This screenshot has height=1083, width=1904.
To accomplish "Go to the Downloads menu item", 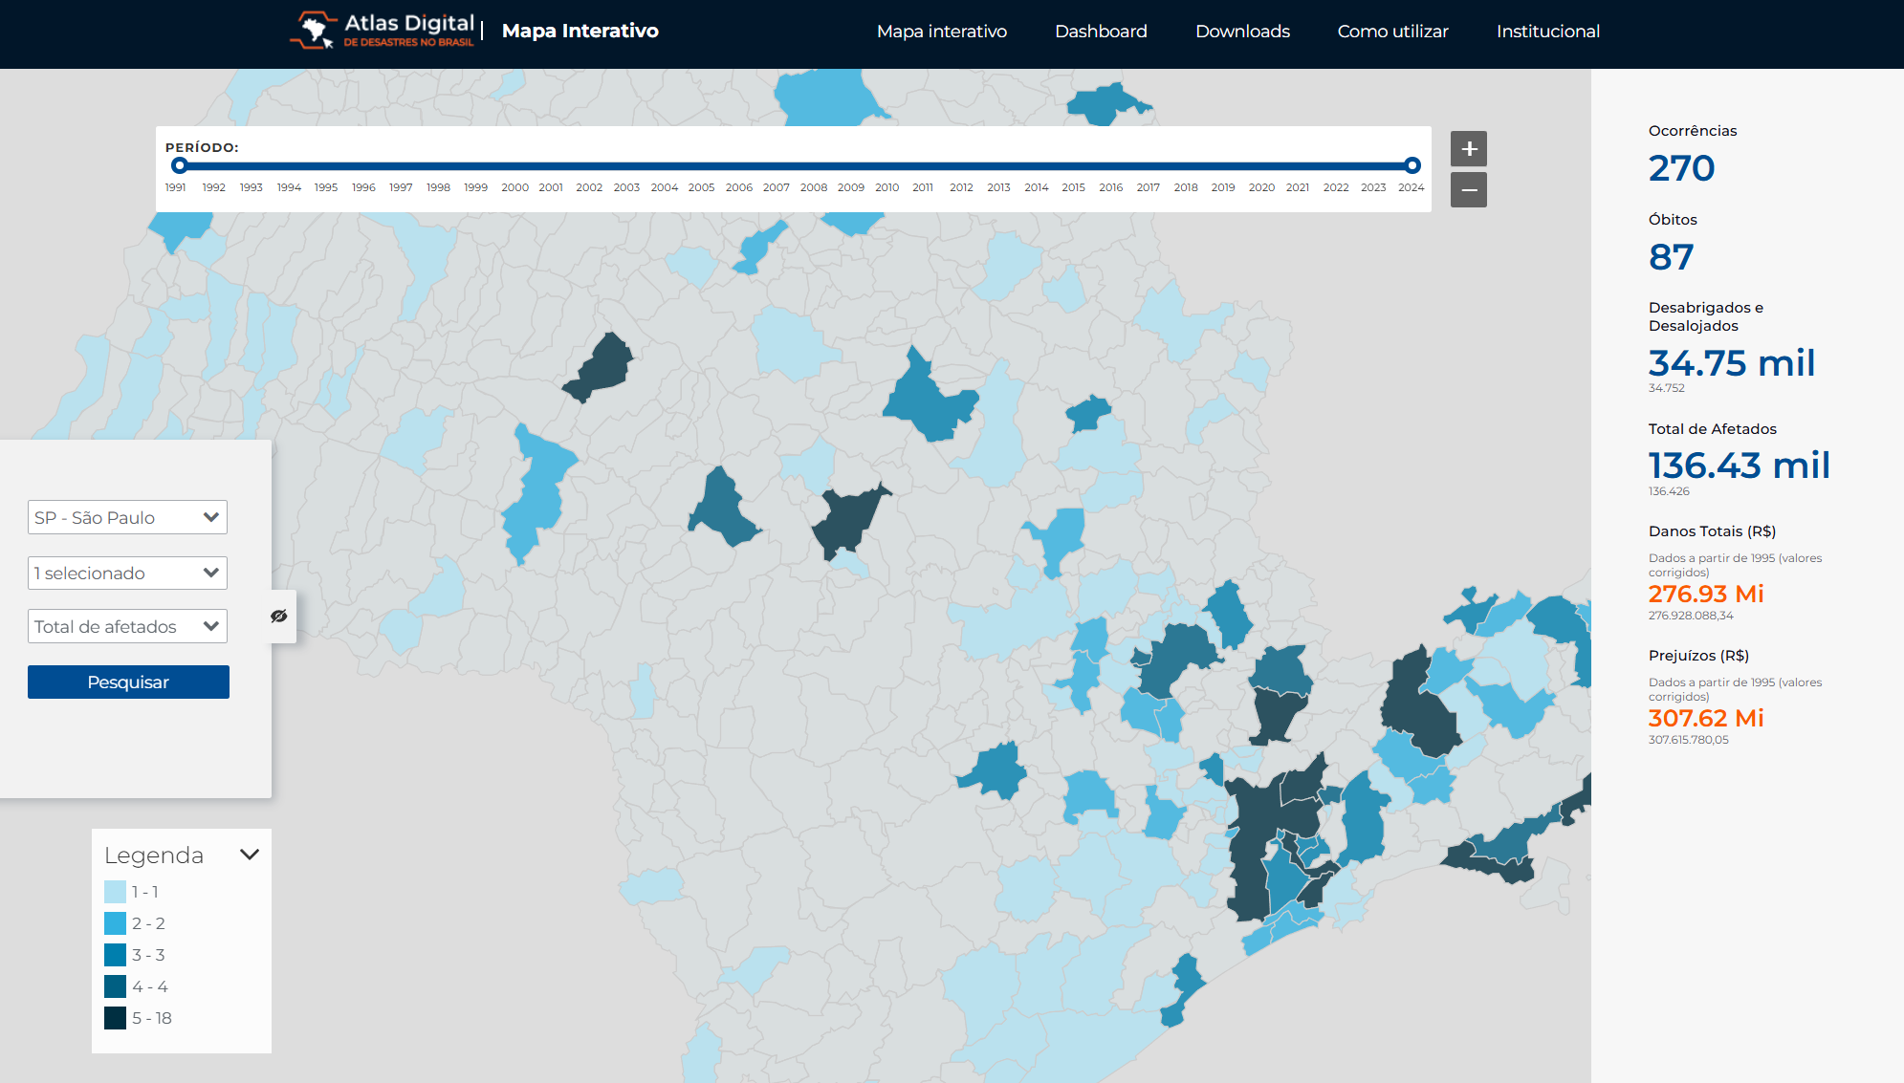I will click(1242, 32).
